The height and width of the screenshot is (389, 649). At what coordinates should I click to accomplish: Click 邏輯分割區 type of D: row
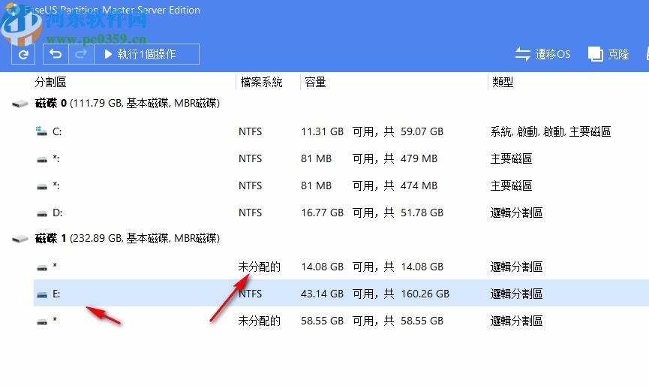point(516,213)
